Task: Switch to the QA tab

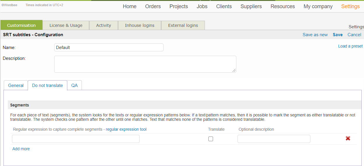Action: 74,85
